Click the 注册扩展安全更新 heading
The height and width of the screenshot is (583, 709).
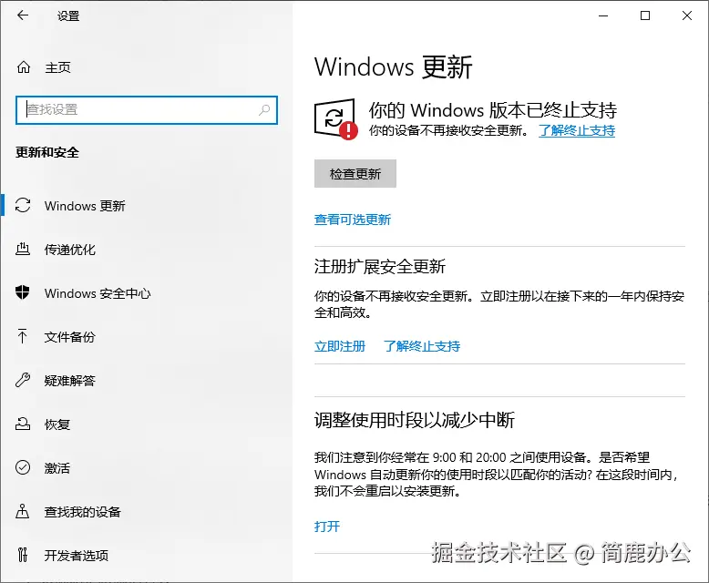coord(380,266)
